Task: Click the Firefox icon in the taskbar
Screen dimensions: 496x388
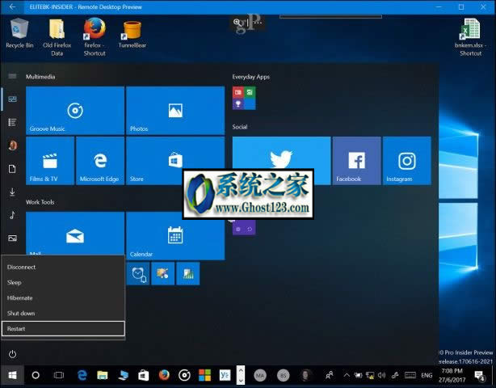Action: 164,375
